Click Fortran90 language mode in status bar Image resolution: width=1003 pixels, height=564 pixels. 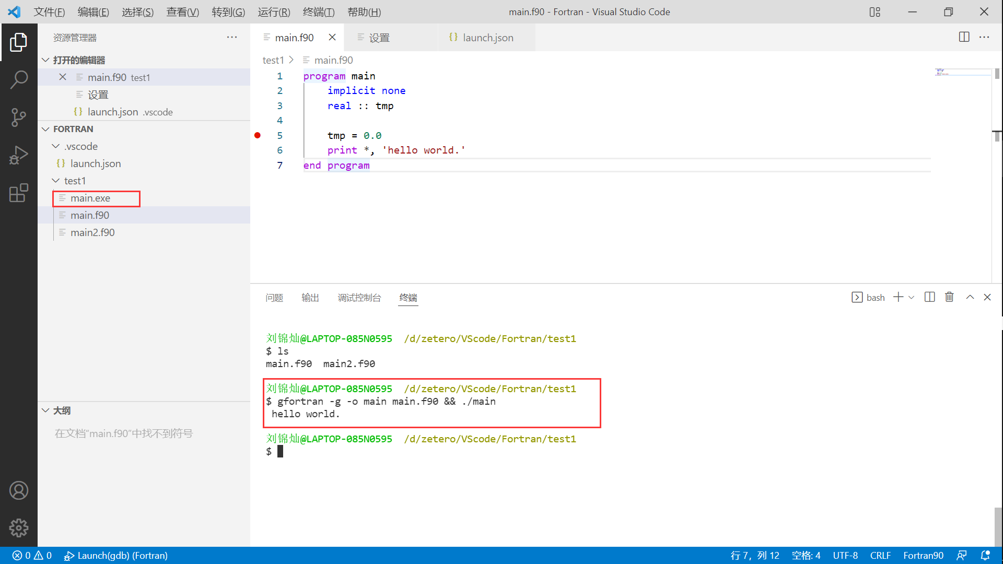pyautogui.click(x=923, y=555)
